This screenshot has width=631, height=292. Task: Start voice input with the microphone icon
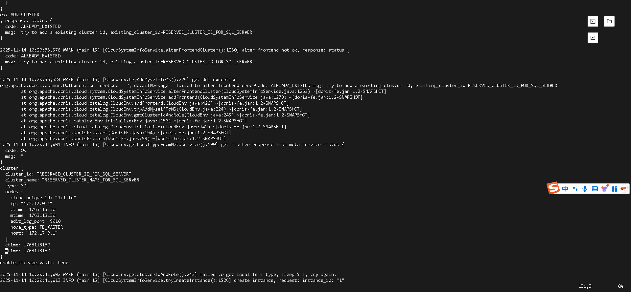tap(585, 189)
